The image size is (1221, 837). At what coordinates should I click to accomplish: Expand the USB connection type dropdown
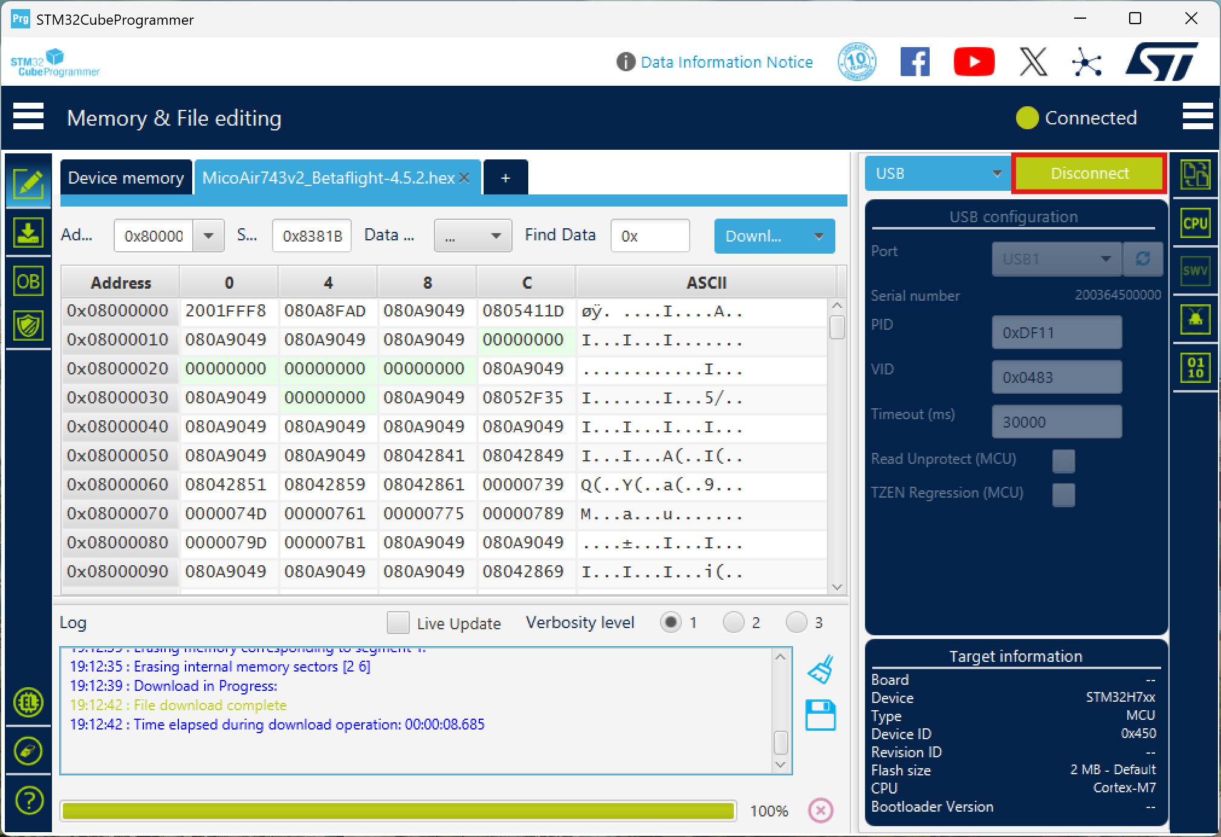(x=996, y=174)
